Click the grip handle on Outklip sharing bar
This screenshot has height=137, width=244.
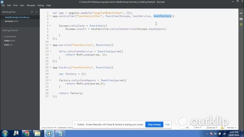[x=75, y=124]
